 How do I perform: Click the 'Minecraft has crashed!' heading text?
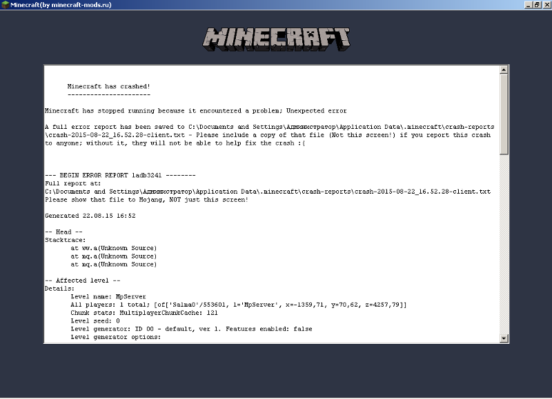pyautogui.click(x=109, y=86)
